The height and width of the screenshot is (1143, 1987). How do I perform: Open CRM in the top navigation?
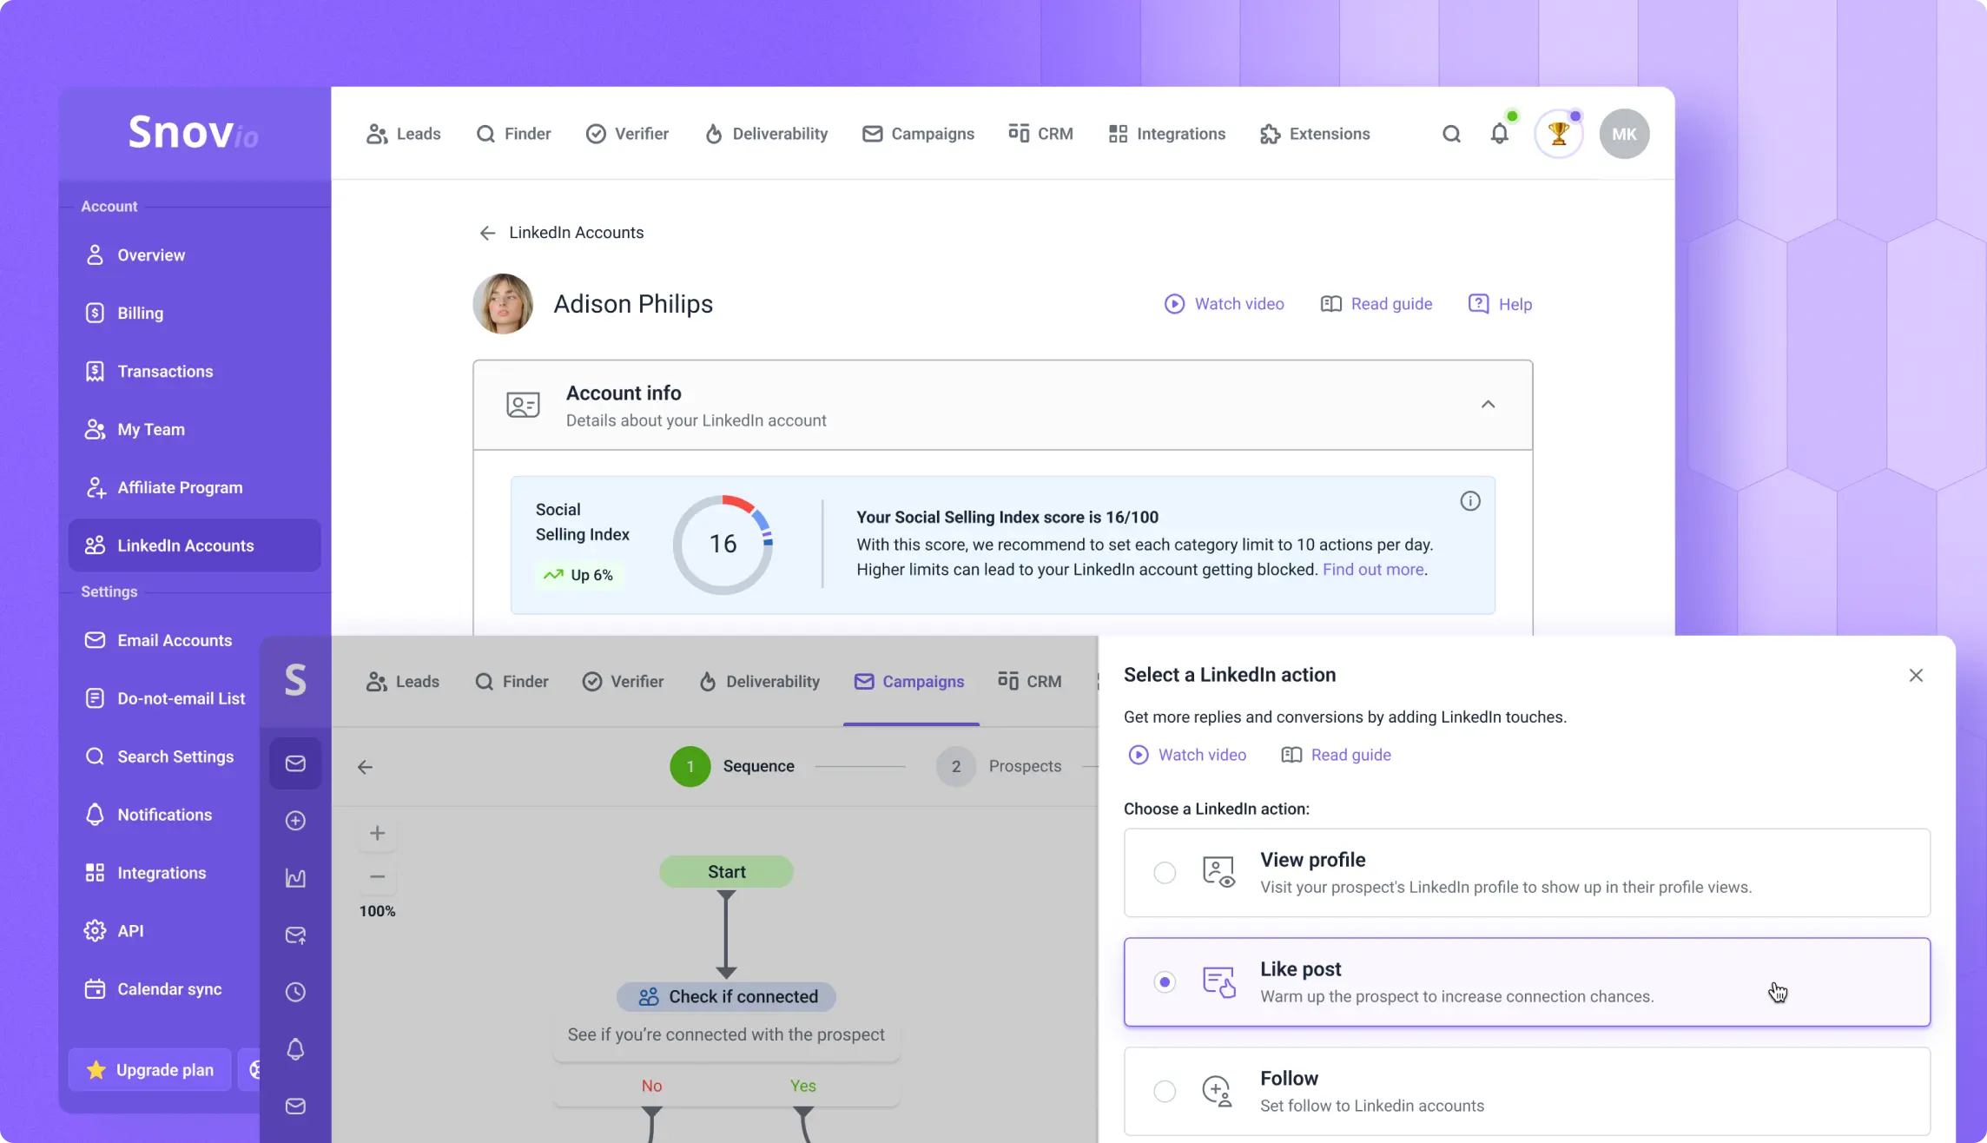coord(1040,134)
